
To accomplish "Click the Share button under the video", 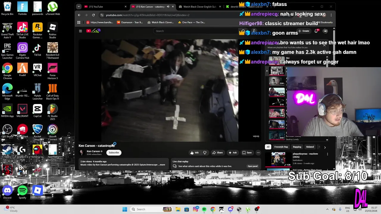I will 217,152.
